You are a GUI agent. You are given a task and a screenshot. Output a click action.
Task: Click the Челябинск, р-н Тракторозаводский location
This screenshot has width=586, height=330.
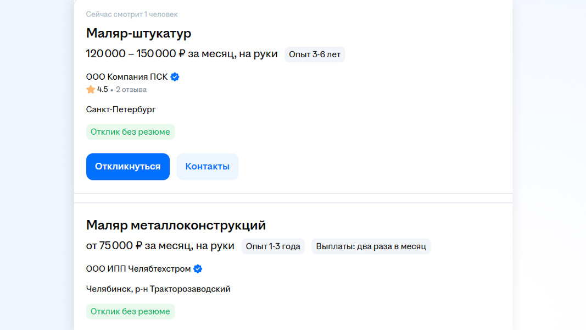coord(158,289)
